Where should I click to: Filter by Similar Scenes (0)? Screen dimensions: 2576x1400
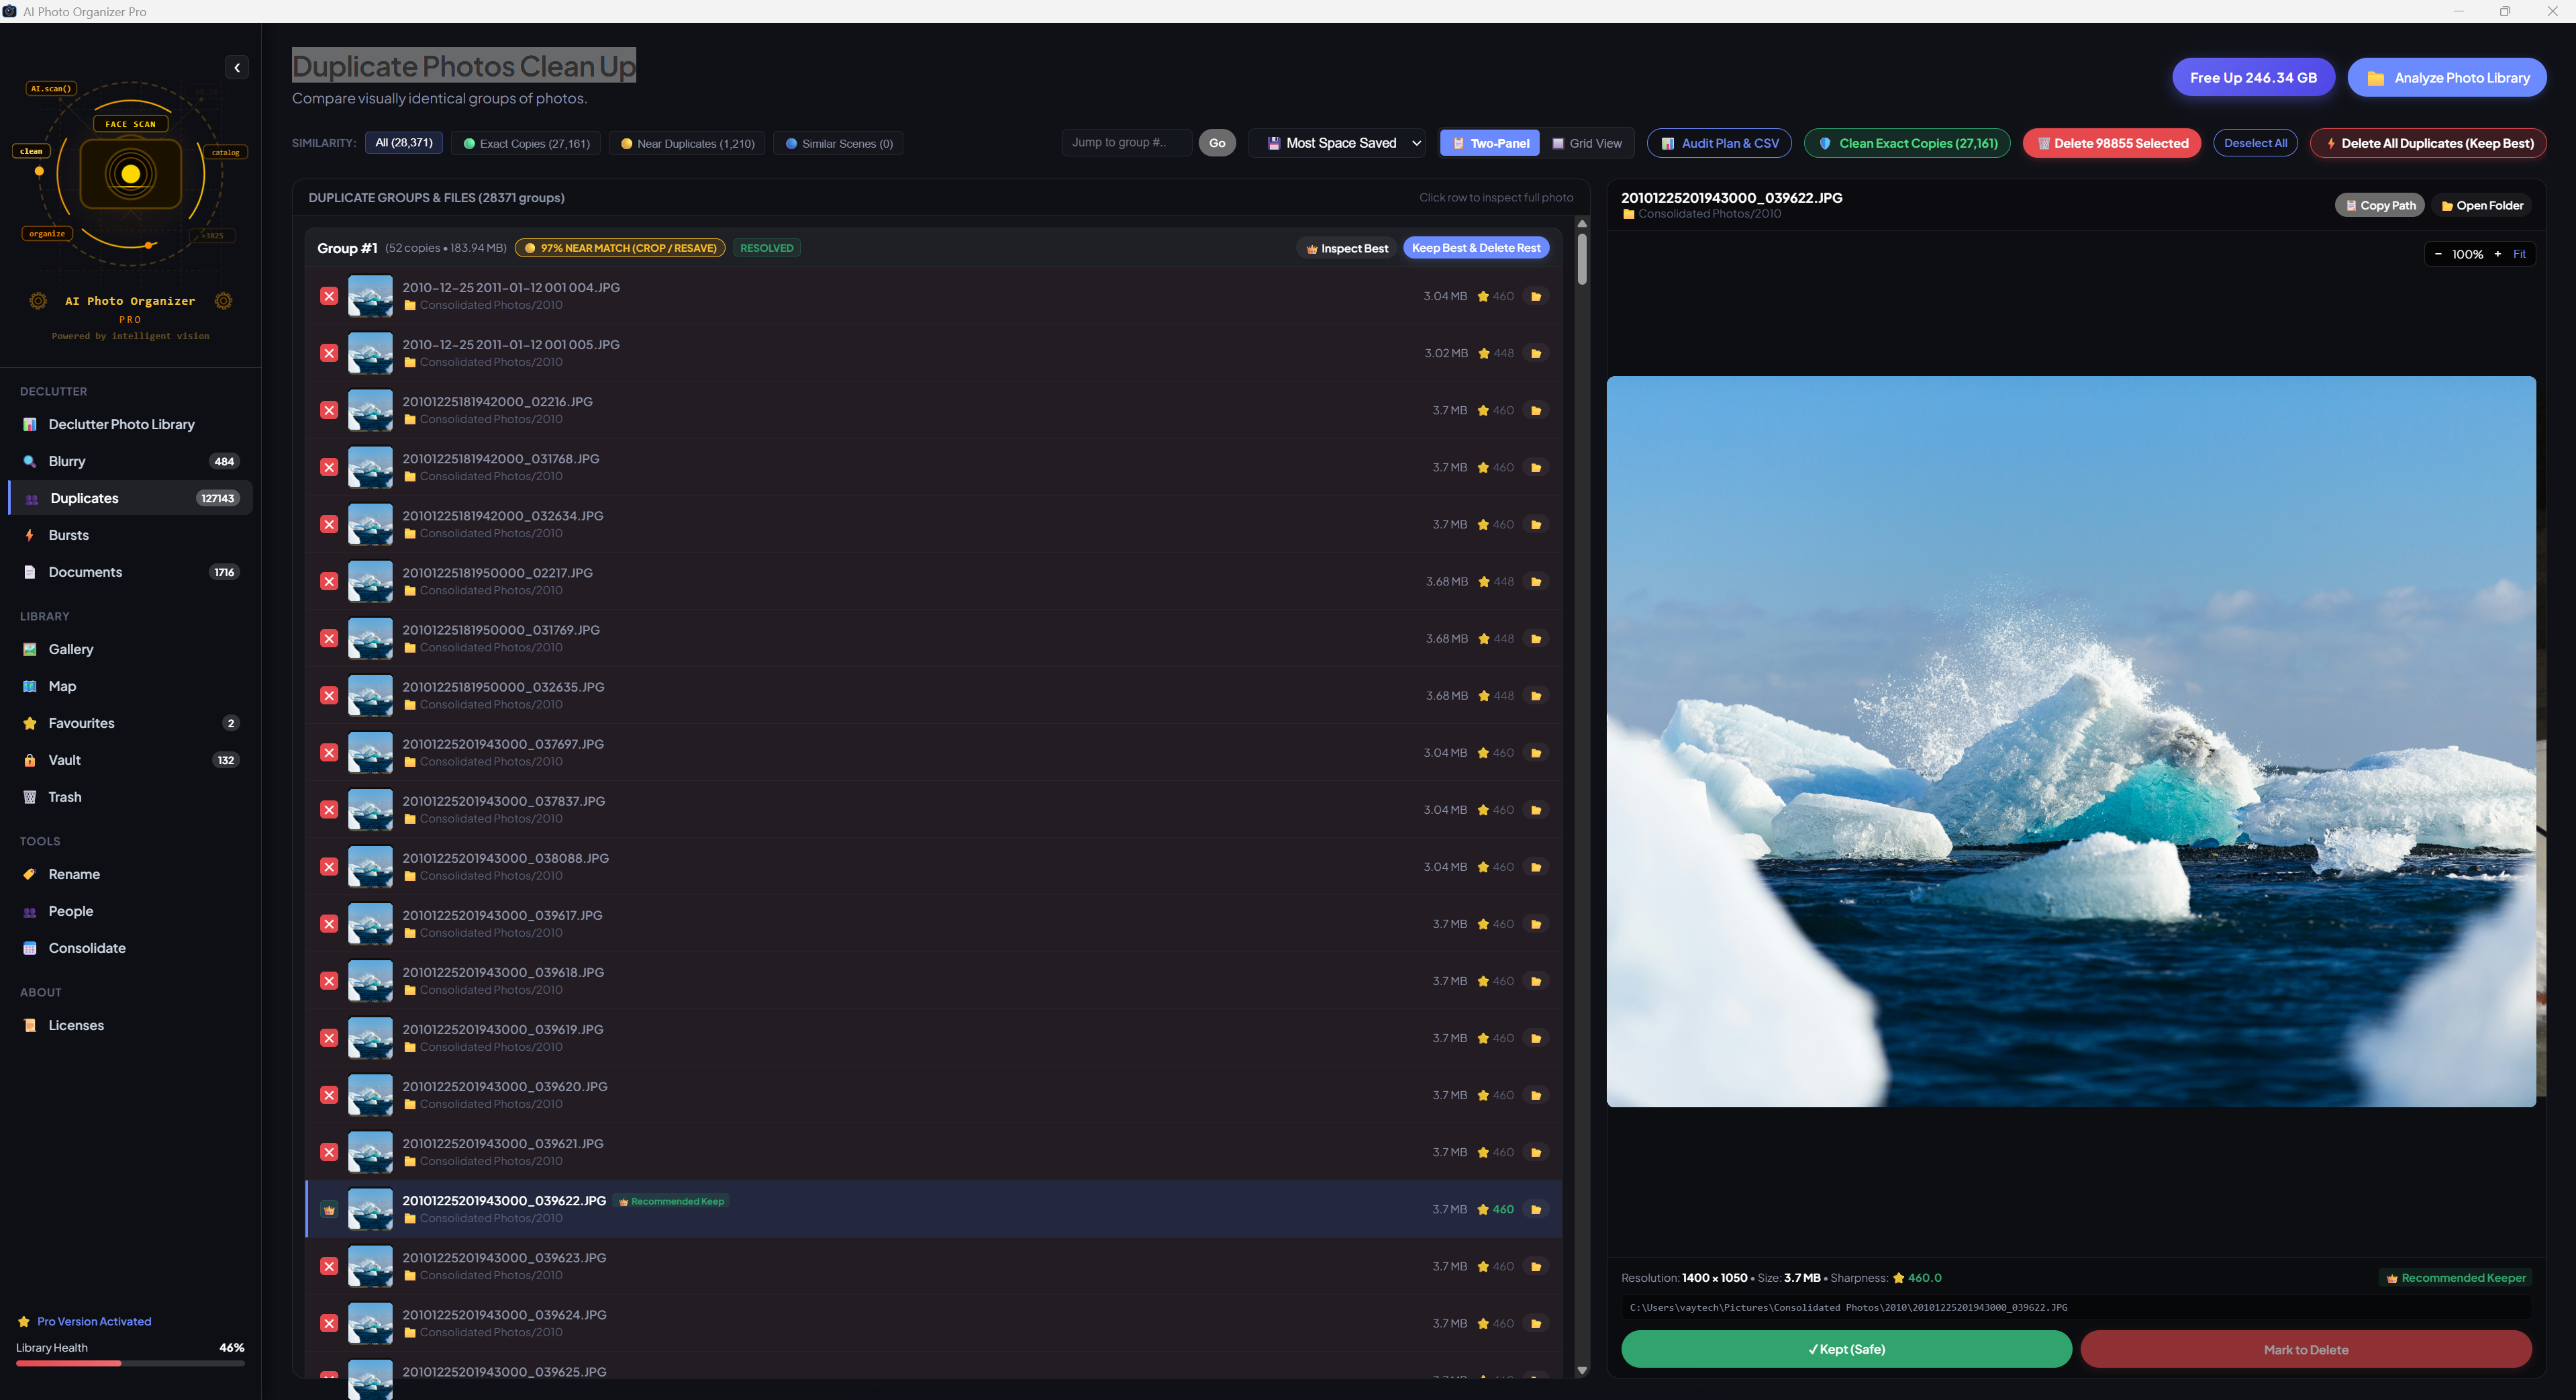tap(839, 143)
